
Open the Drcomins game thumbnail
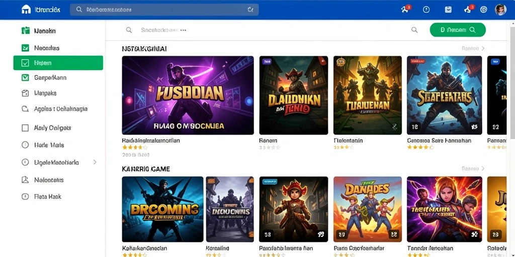tap(162, 209)
